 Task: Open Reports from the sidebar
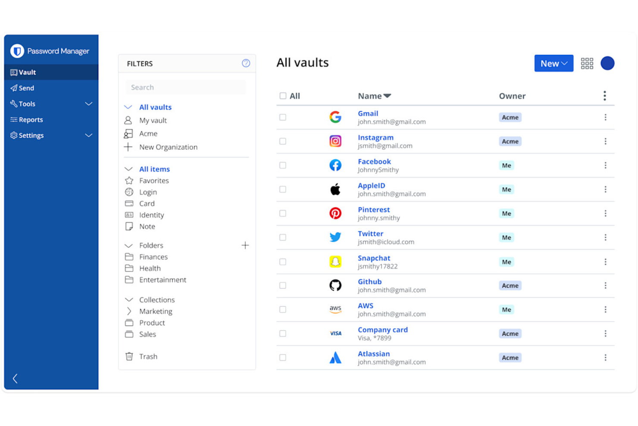click(30, 119)
